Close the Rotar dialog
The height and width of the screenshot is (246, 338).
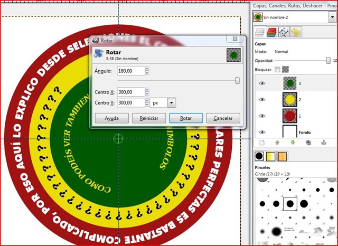[235, 39]
